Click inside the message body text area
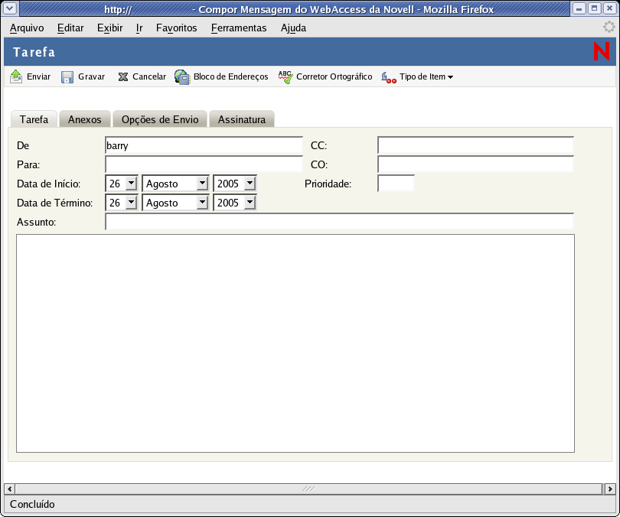 pyautogui.click(x=295, y=343)
